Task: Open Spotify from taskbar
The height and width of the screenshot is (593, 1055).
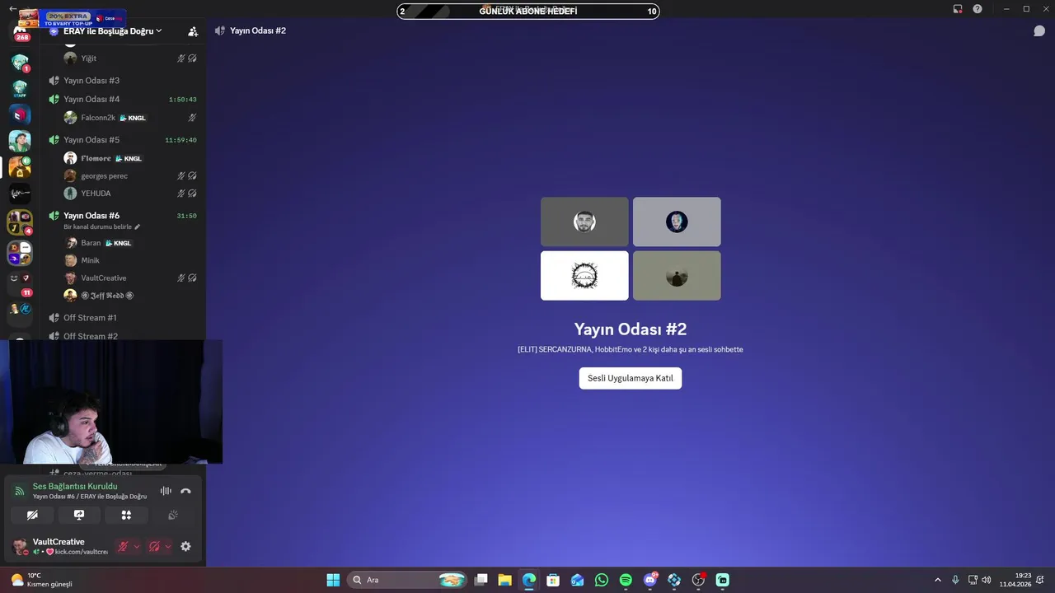Action: coord(626,580)
